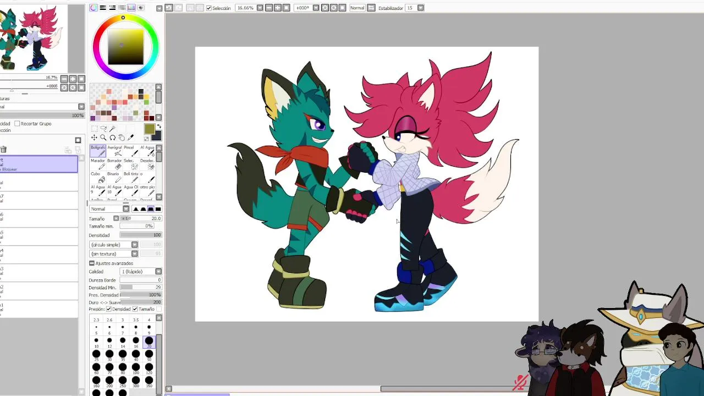Select the Marcador marker tool
The image size is (704, 396).
tap(98, 164)
